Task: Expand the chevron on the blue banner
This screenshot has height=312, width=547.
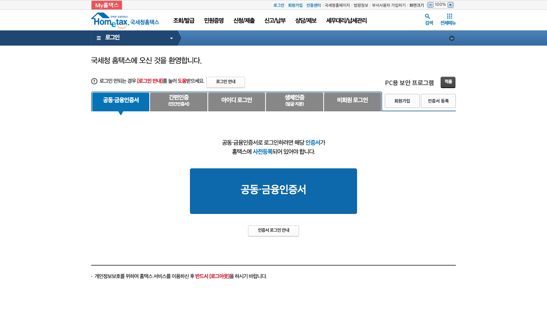Action: [452, 38]
